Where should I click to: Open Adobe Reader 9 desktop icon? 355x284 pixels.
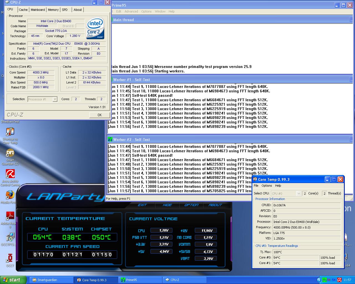(10, 216)
